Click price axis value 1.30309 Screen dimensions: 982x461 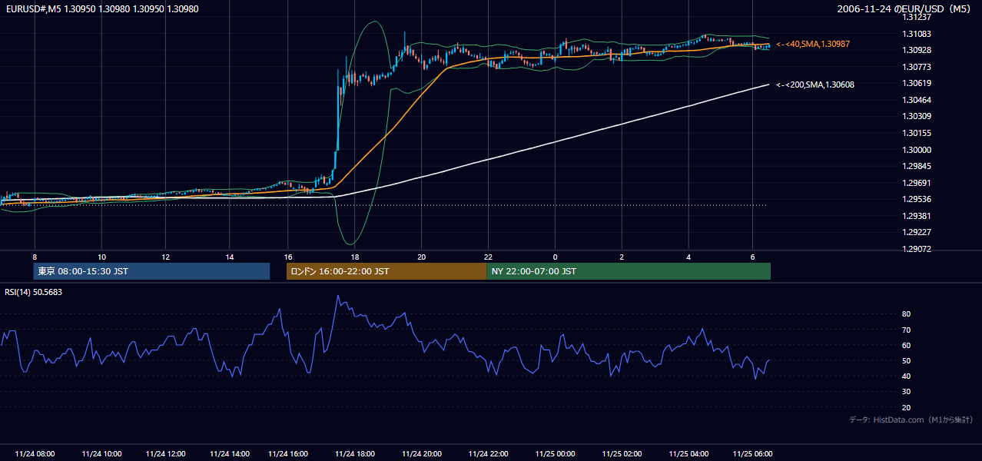coord(917,116)
